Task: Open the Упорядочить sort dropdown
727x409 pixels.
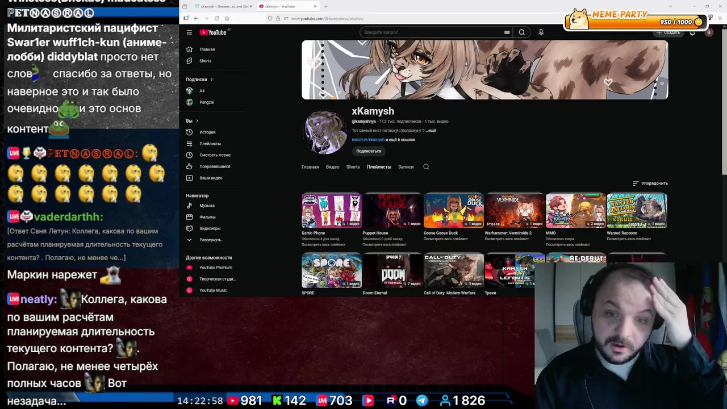Action: pos(650,183)
